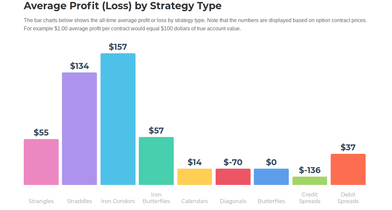Click the $157 value label

pyautogui.click(x=118, y=47)
